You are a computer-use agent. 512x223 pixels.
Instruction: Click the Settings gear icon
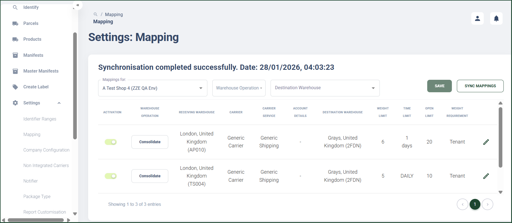coord(15,103)
